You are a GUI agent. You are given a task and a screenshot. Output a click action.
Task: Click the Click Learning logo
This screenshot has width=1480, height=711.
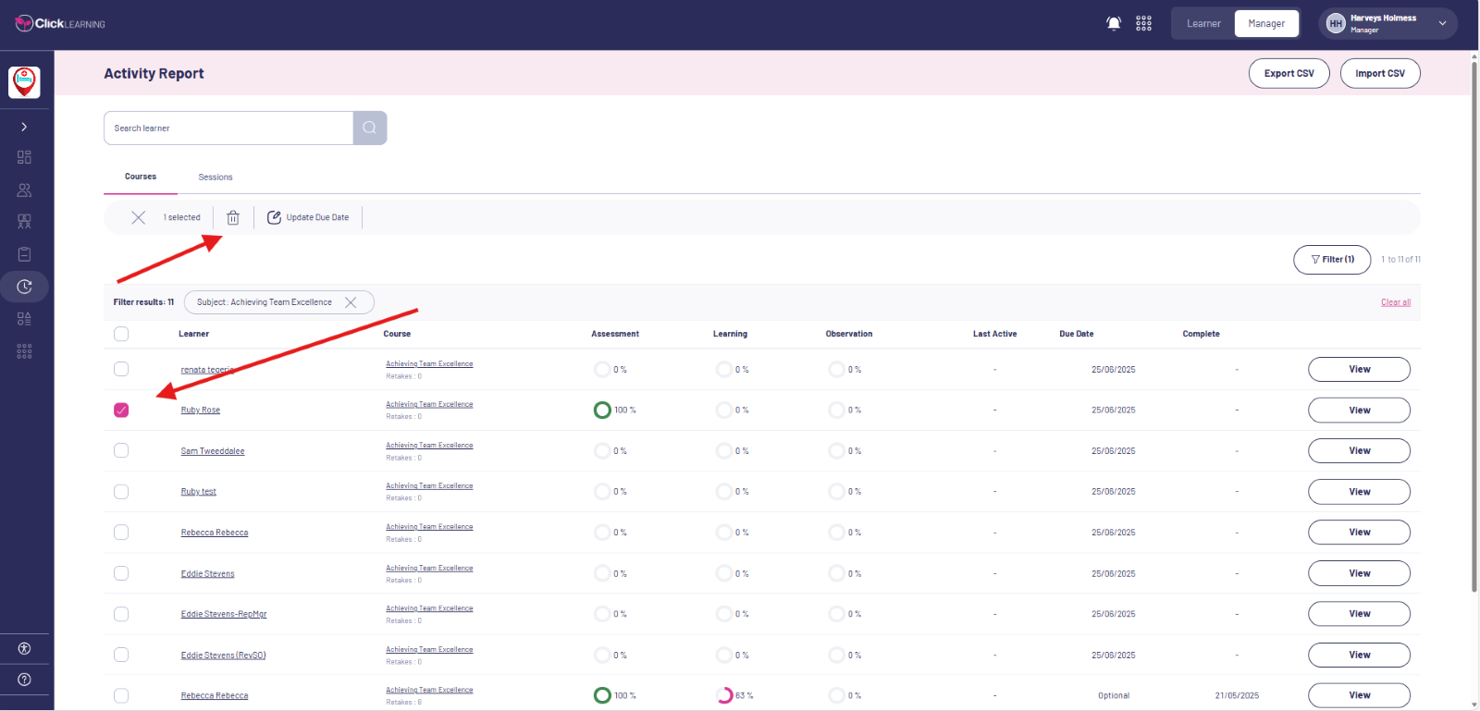tap(60, 23)
